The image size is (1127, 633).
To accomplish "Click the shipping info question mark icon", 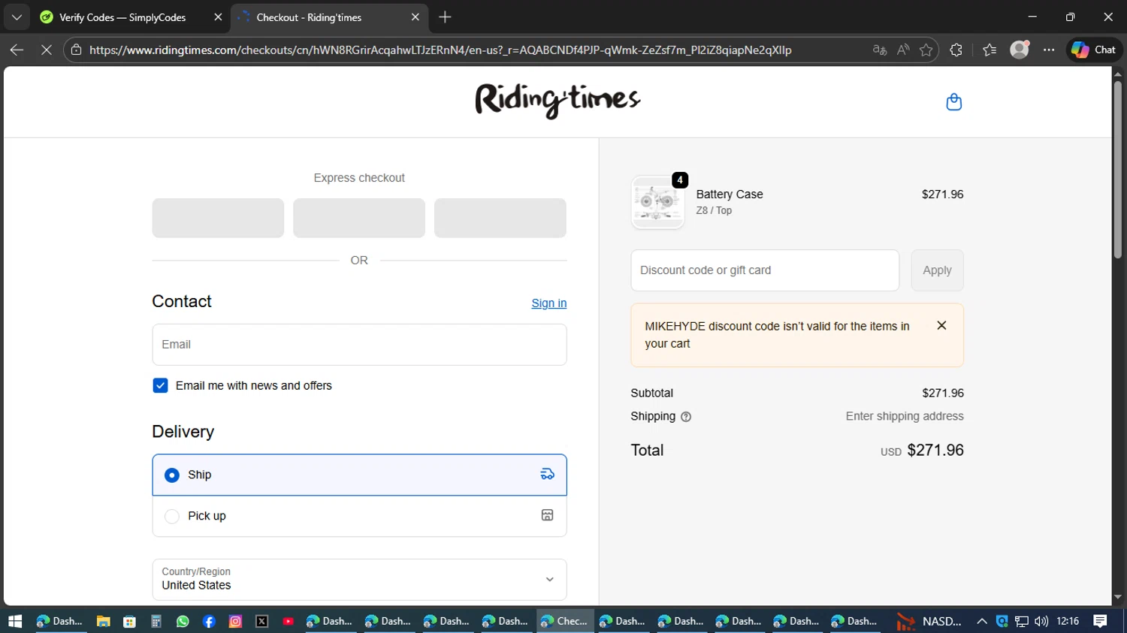I will pyautogui.click(x=686, y=417).
